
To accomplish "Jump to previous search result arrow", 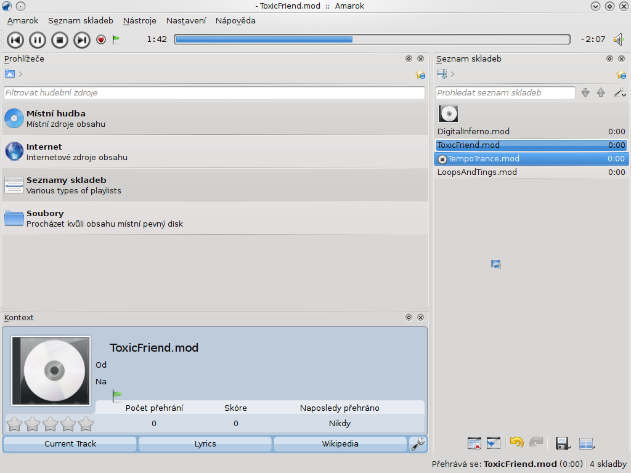I will coord(601,92).
